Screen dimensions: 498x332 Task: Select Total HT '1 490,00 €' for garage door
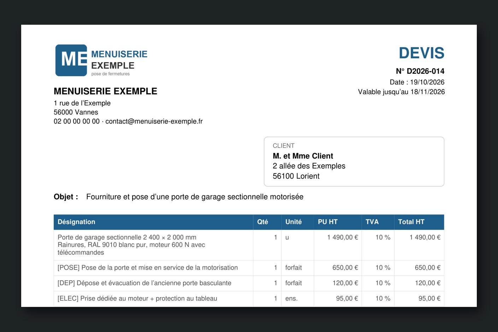[x=425, y=237]
